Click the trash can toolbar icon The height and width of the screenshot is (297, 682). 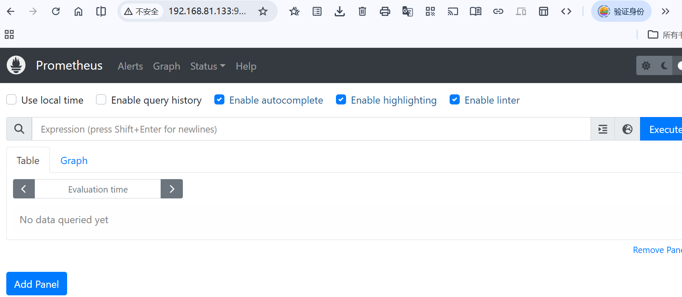click(x=362, y=11)
